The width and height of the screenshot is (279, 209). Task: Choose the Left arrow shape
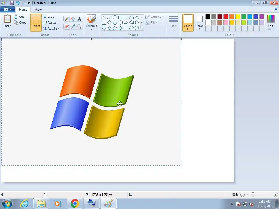pyautogui.click(x=131, y=23)
